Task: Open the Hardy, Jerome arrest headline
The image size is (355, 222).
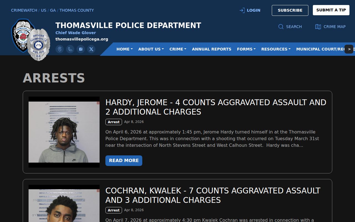Action: point(216,107)
